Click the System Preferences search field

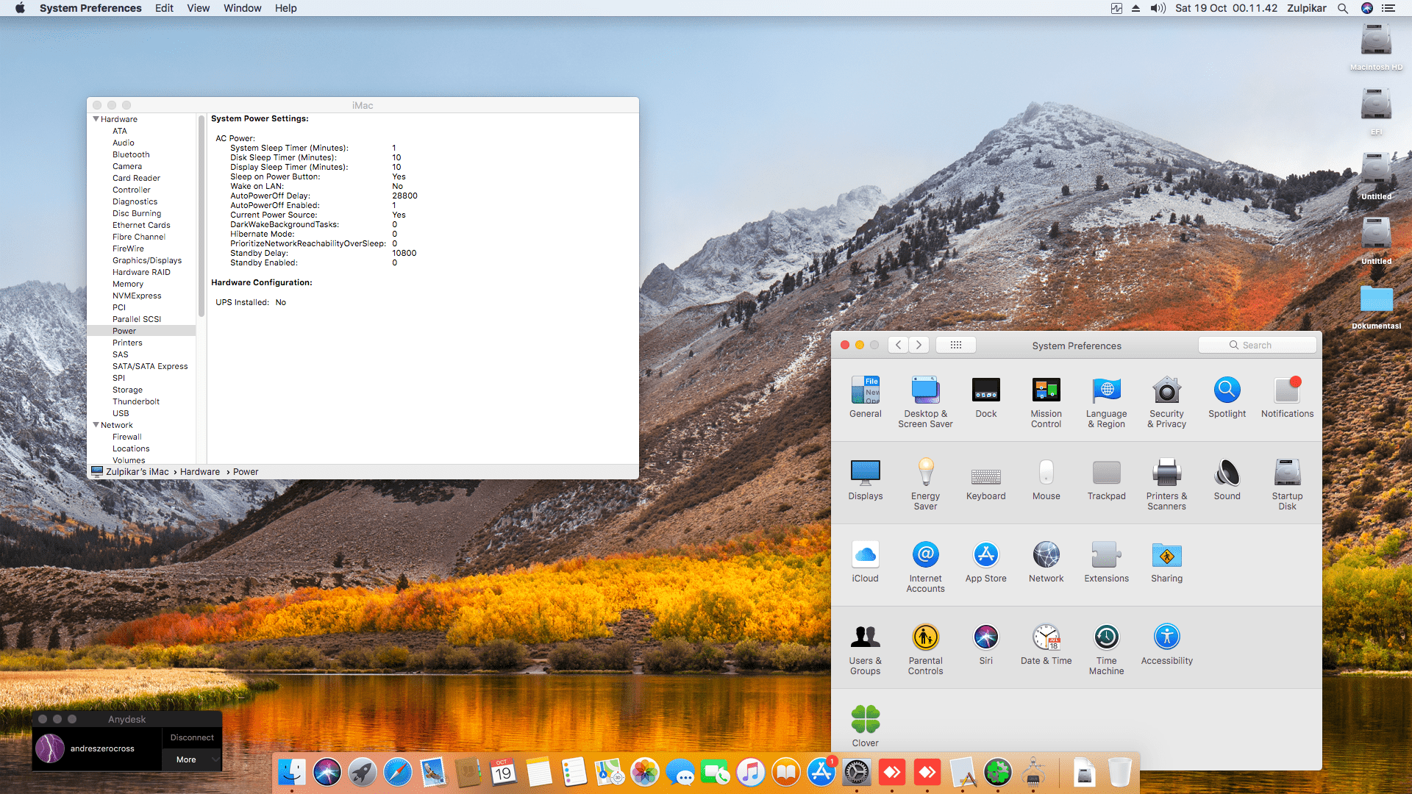pos(1257,344)
